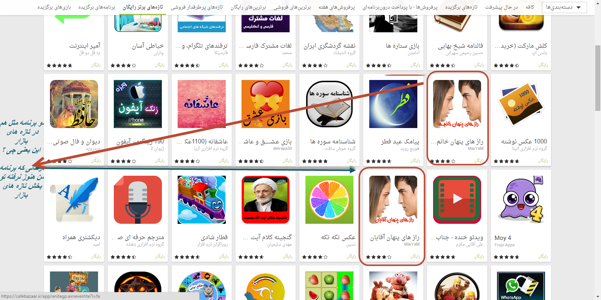
Task: Open the برترین‌های فروشی tab
Action: pos(292,7)
